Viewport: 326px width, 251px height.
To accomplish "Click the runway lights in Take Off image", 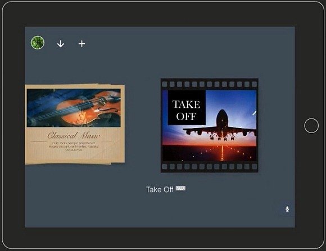I will pyautogui.click(x=222, y=153).
